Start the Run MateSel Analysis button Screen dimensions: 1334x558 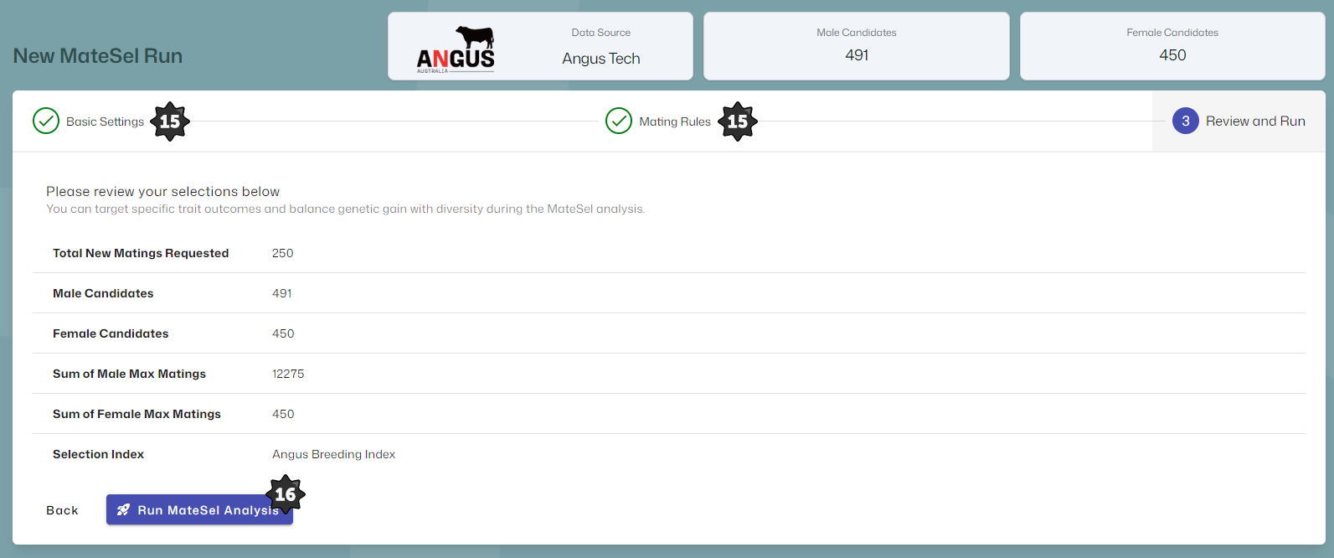199,510
